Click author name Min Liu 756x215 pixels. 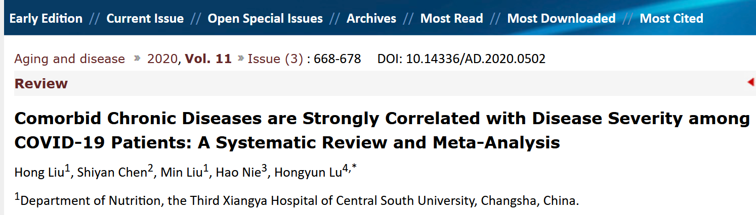point(182,173)
